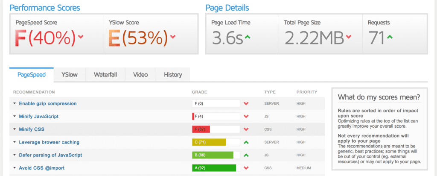Viewport: 437px width, 176px height.
Task: Switch to the YSlow tab
Action: point(70,75)
